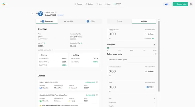
Task: Click the 11.19% Max ROE value
Action: tap(95, 62)
